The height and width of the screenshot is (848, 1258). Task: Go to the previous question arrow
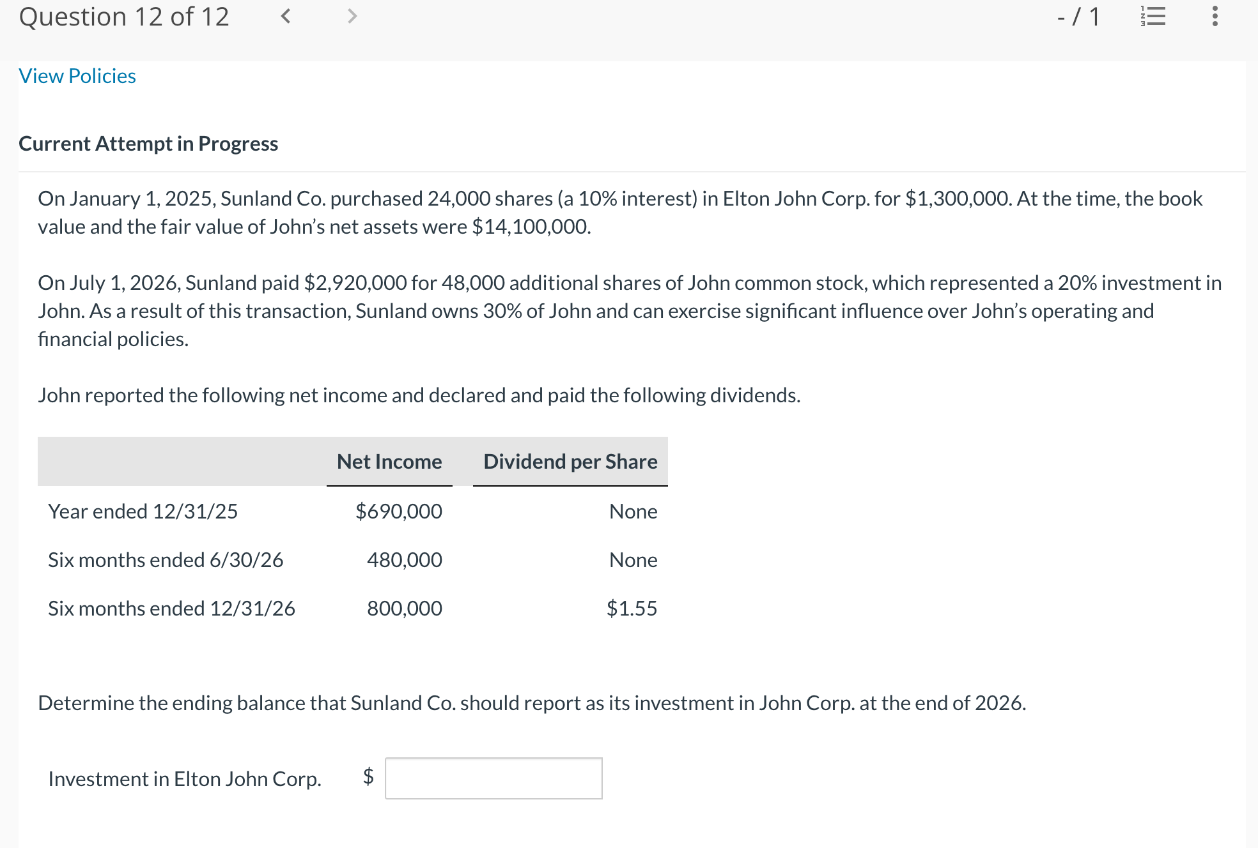coord(286,16)
